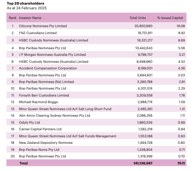Click the value 4,301,574
This screenshot has height=171, width=193.
click(145, 88)
